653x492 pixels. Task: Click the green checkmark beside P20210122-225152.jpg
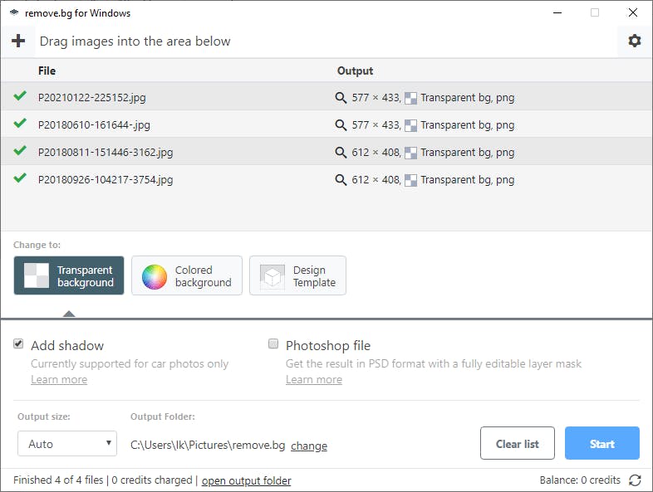click(x=20, y=96)
